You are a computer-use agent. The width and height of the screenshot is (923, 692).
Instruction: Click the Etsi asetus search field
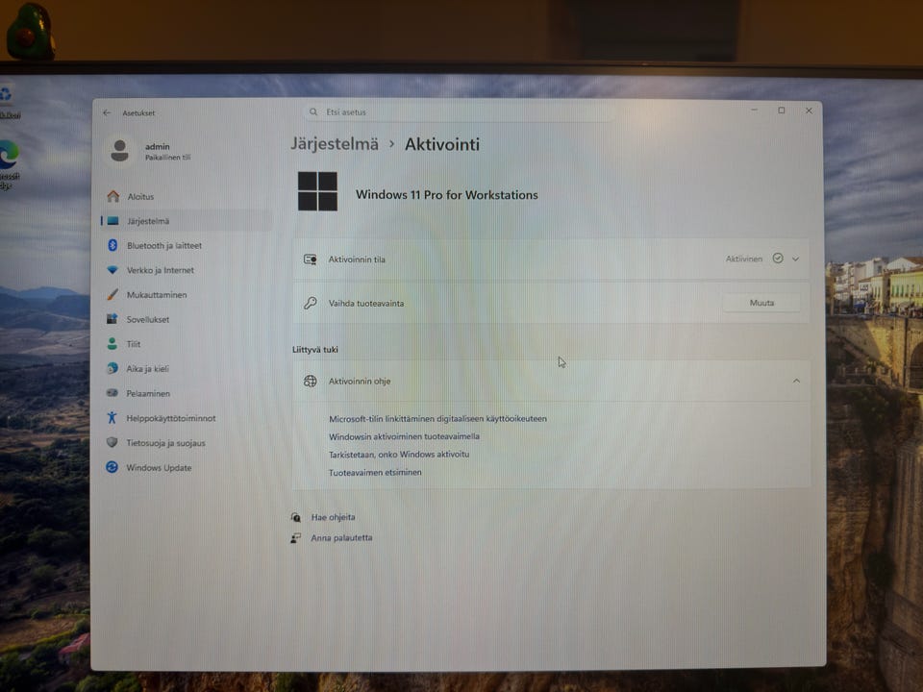coord(460,111)
